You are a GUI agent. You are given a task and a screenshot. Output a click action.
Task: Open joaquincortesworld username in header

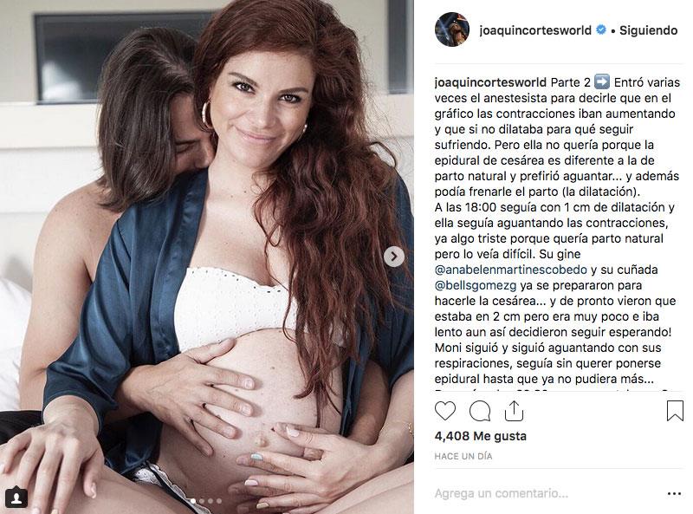pos(535,30)
